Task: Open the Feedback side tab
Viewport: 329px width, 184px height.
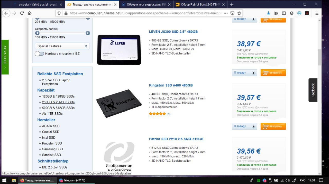Action: click(313, 90)
